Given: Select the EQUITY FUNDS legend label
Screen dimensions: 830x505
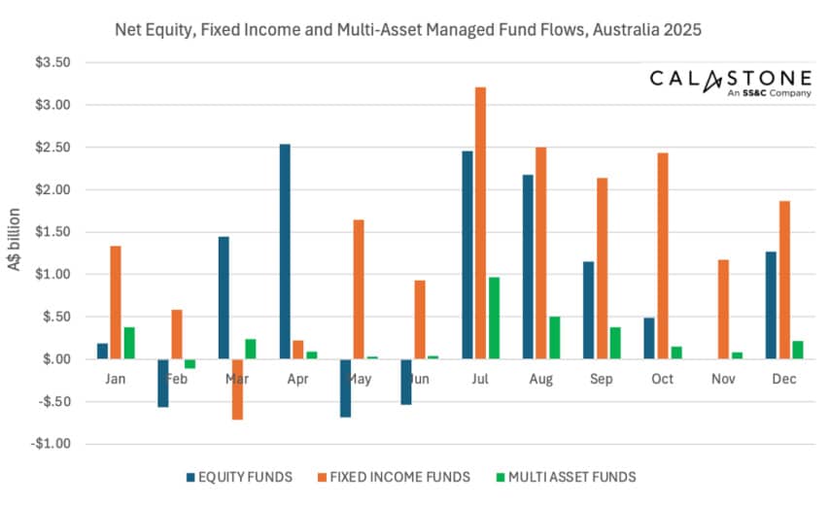Looking at the screenshot, I should tap(247, 477).
